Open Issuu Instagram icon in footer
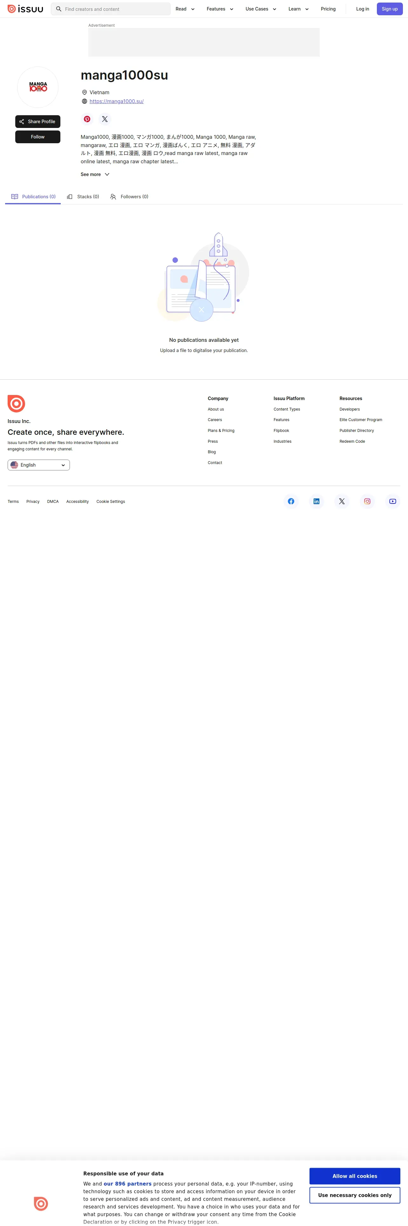The image size is (408, 1226). pyautogui.click(x=367, y=501)
